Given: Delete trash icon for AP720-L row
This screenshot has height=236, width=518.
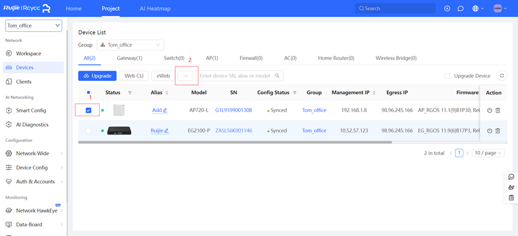Looking at the screenshot, I should tap(498, 110).
